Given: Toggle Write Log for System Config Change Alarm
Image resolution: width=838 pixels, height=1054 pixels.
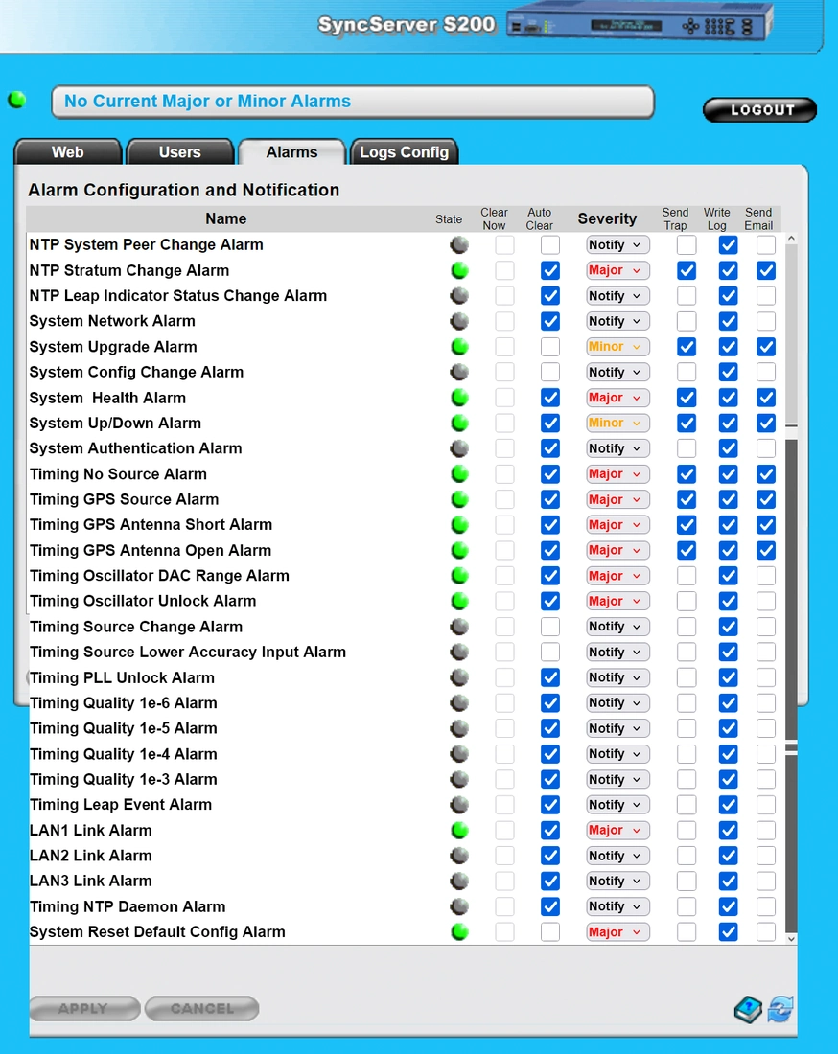Looking at the screenshot, I should (x=729, y=373).
